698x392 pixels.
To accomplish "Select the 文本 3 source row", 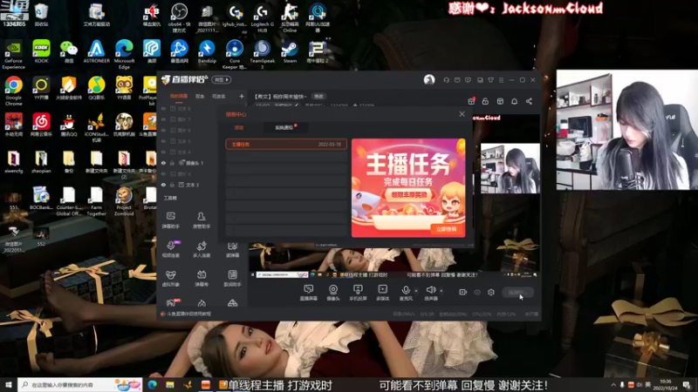I will coord(187,185).
